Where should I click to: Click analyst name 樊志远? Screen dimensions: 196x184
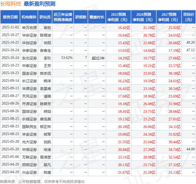45,73
